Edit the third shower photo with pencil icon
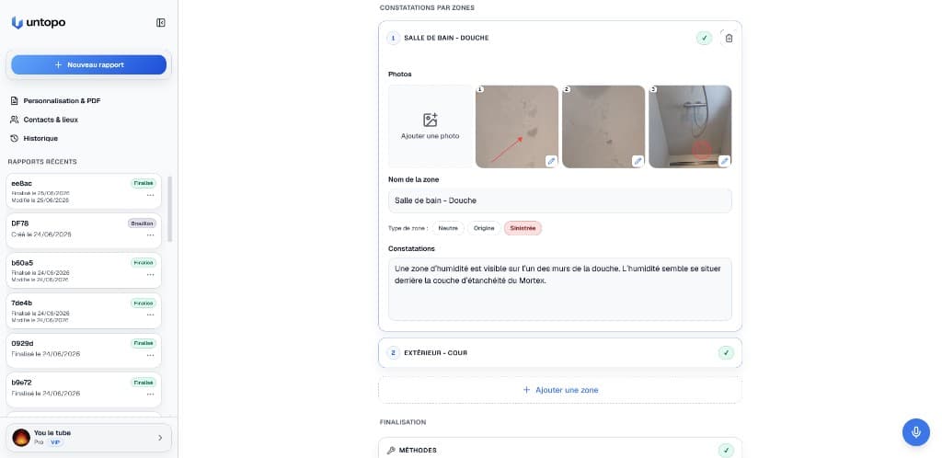Viewport: 942px width, 458px height. [724, 161]
